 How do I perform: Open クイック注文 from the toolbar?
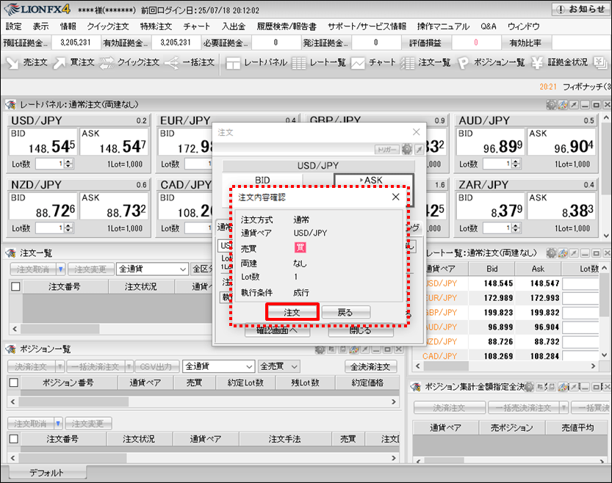click(129, 62)
